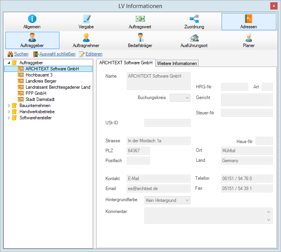Open the Auftragswert money icon
The image size is (281, 252).
point(140,19)
